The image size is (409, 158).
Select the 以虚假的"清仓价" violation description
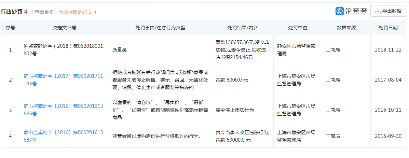click(160, 110)
